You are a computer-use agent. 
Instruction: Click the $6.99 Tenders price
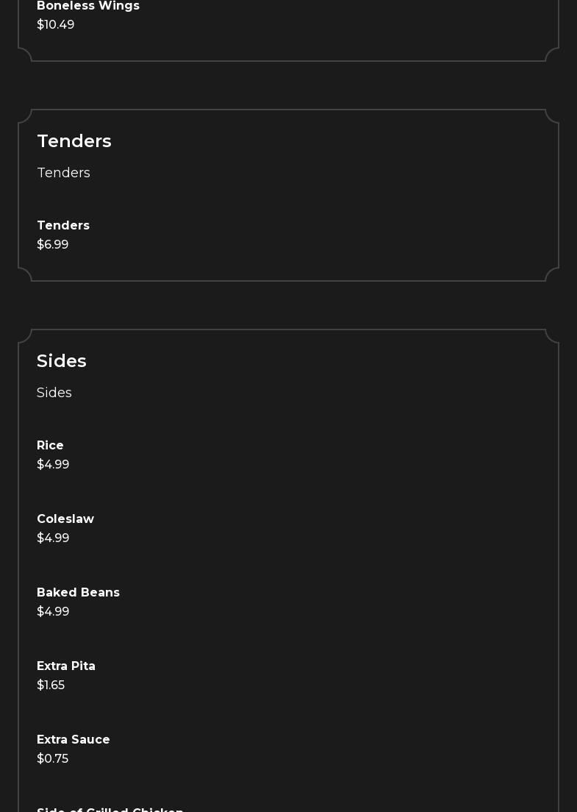[53, 245]
